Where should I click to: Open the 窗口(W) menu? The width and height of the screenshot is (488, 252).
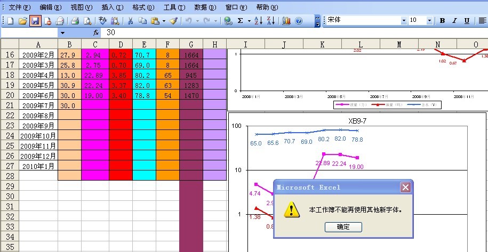(236, 7)
